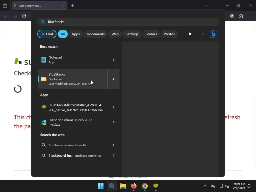Show more search filter categories arrow
The height and width of the screenshot is (192, 256).
tap(190, 34)
